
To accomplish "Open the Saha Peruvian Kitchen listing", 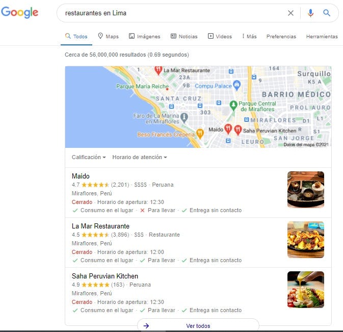I will [105, 276].
